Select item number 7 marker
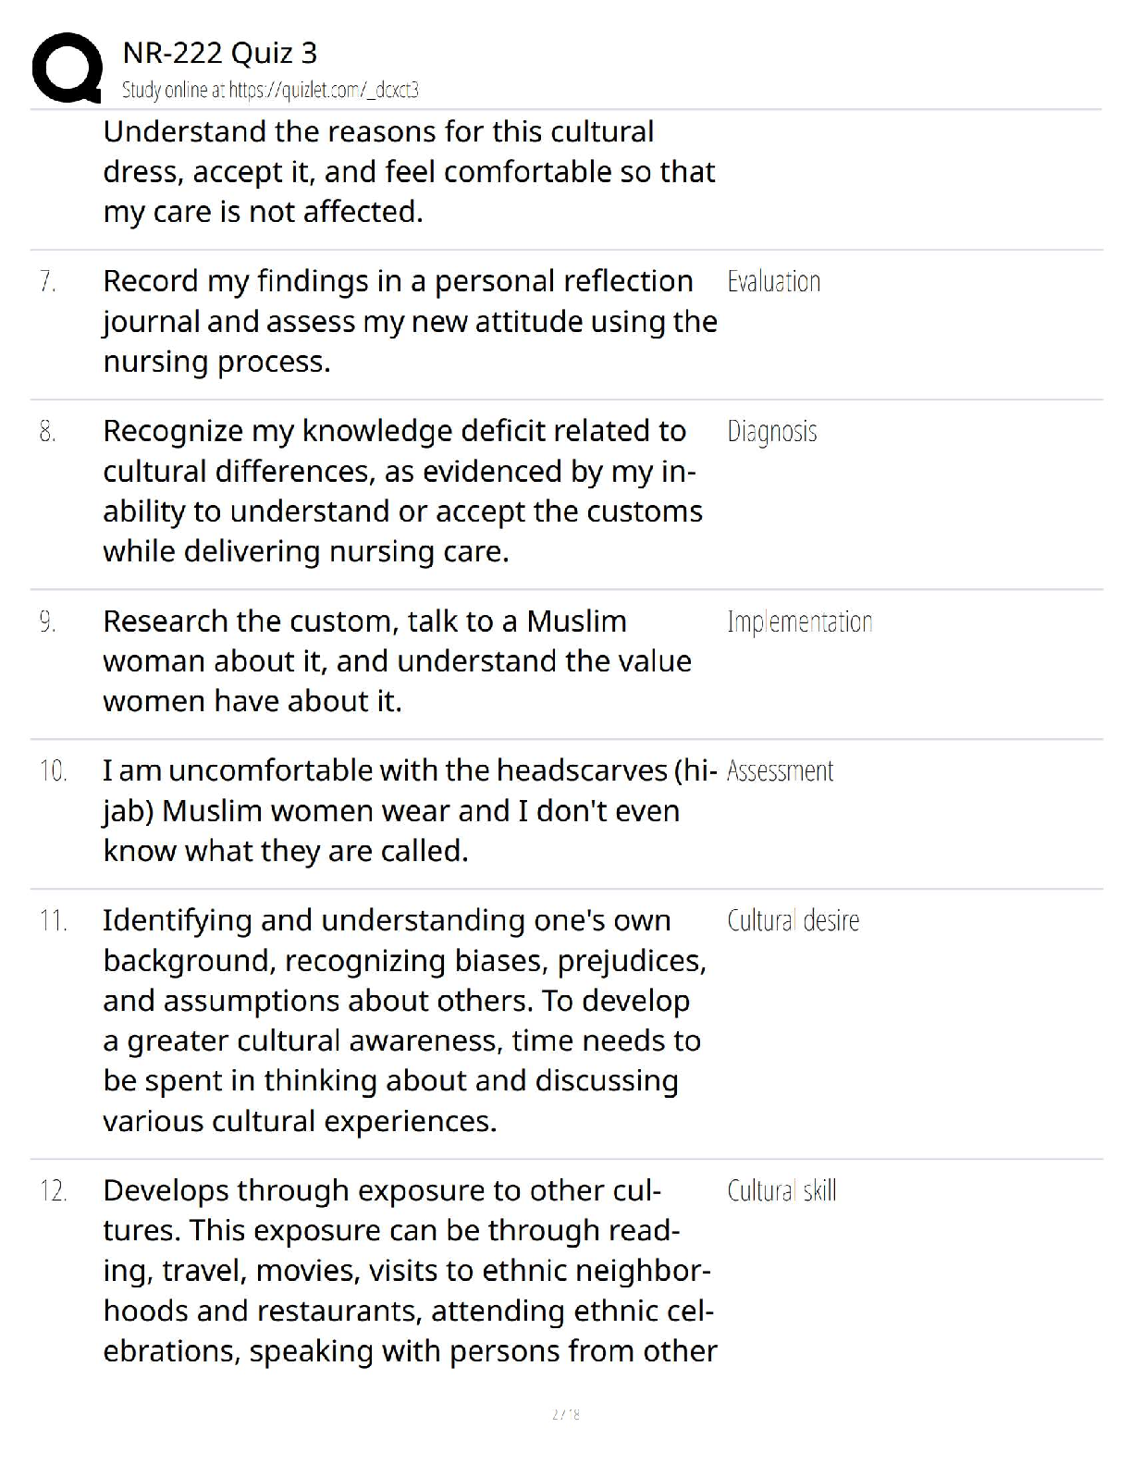Viewport: 1132px width, 1465px height. 48,281
